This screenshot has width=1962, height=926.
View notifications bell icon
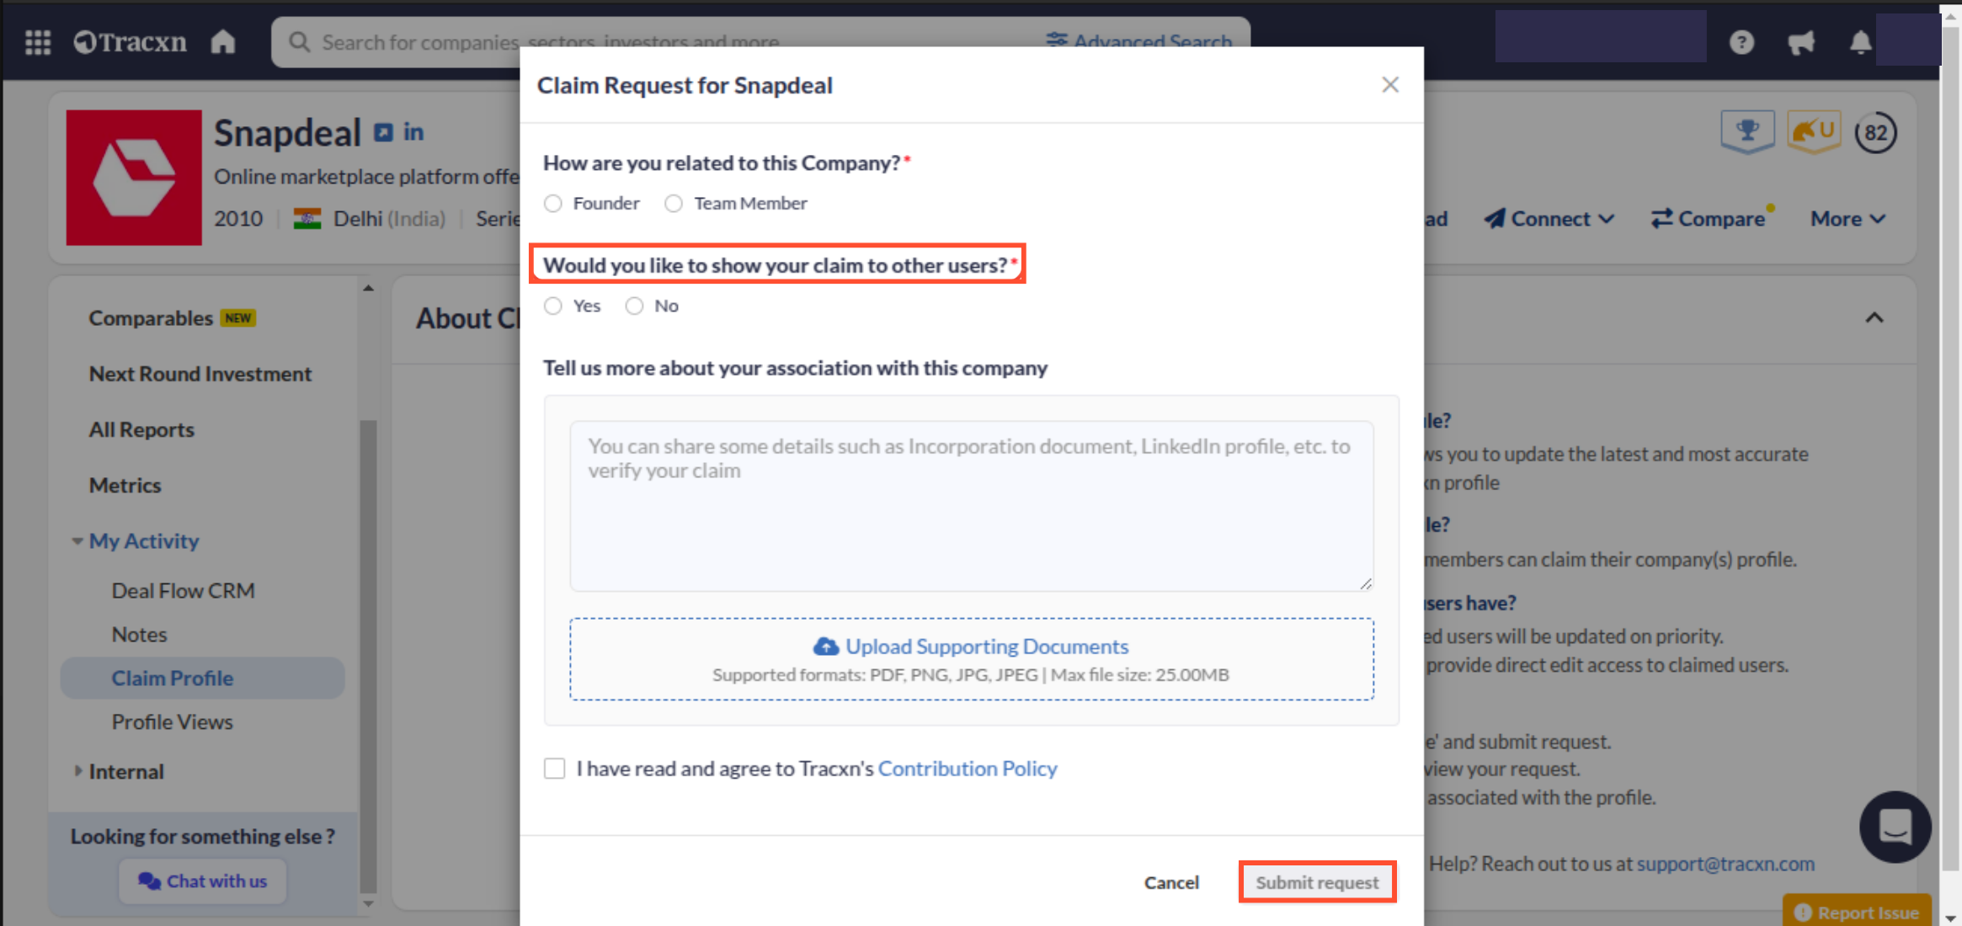click(x=1860, y=42)
